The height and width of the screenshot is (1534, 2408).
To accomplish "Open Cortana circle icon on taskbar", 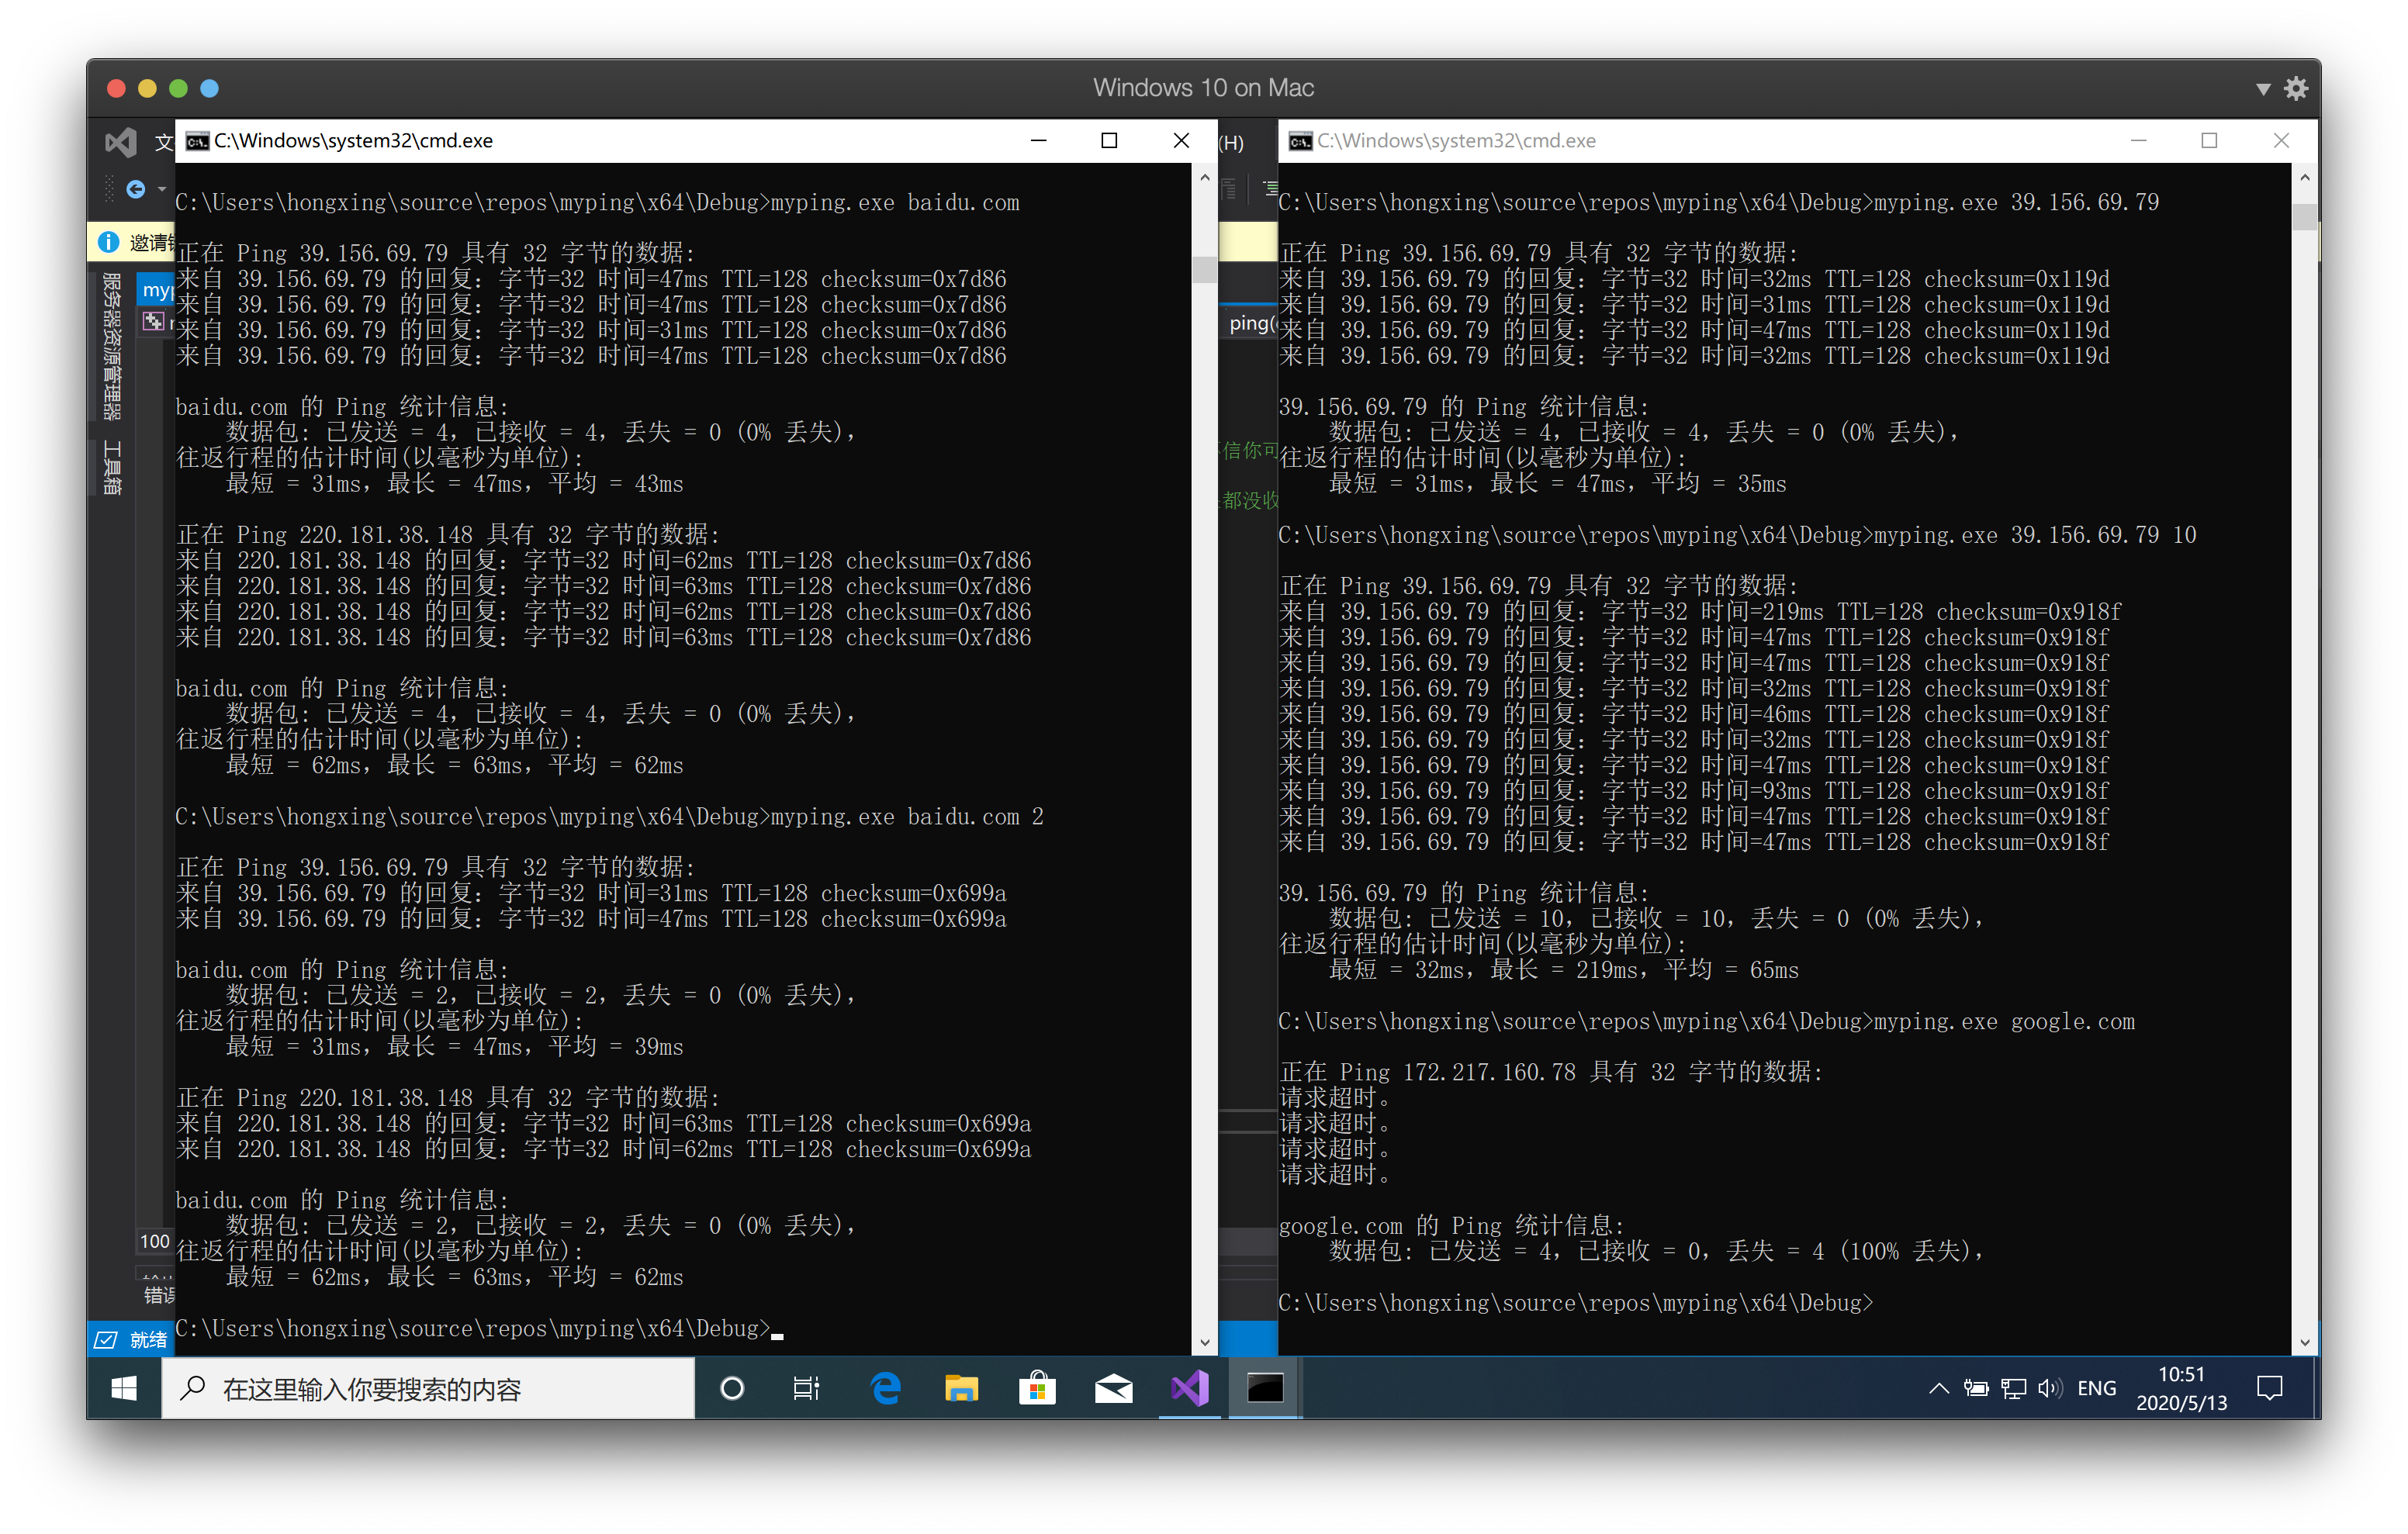I will point(732,1388).
